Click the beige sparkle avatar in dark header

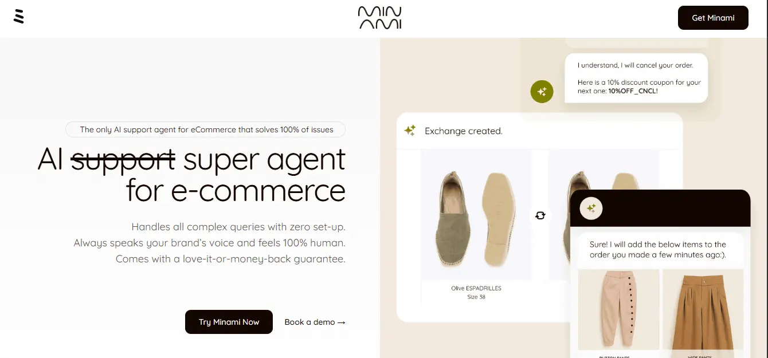[591, 208]
